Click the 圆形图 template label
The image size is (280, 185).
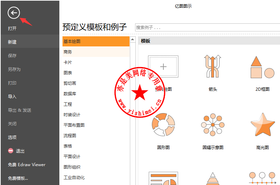pyautogui.click(x=163, y=147)
